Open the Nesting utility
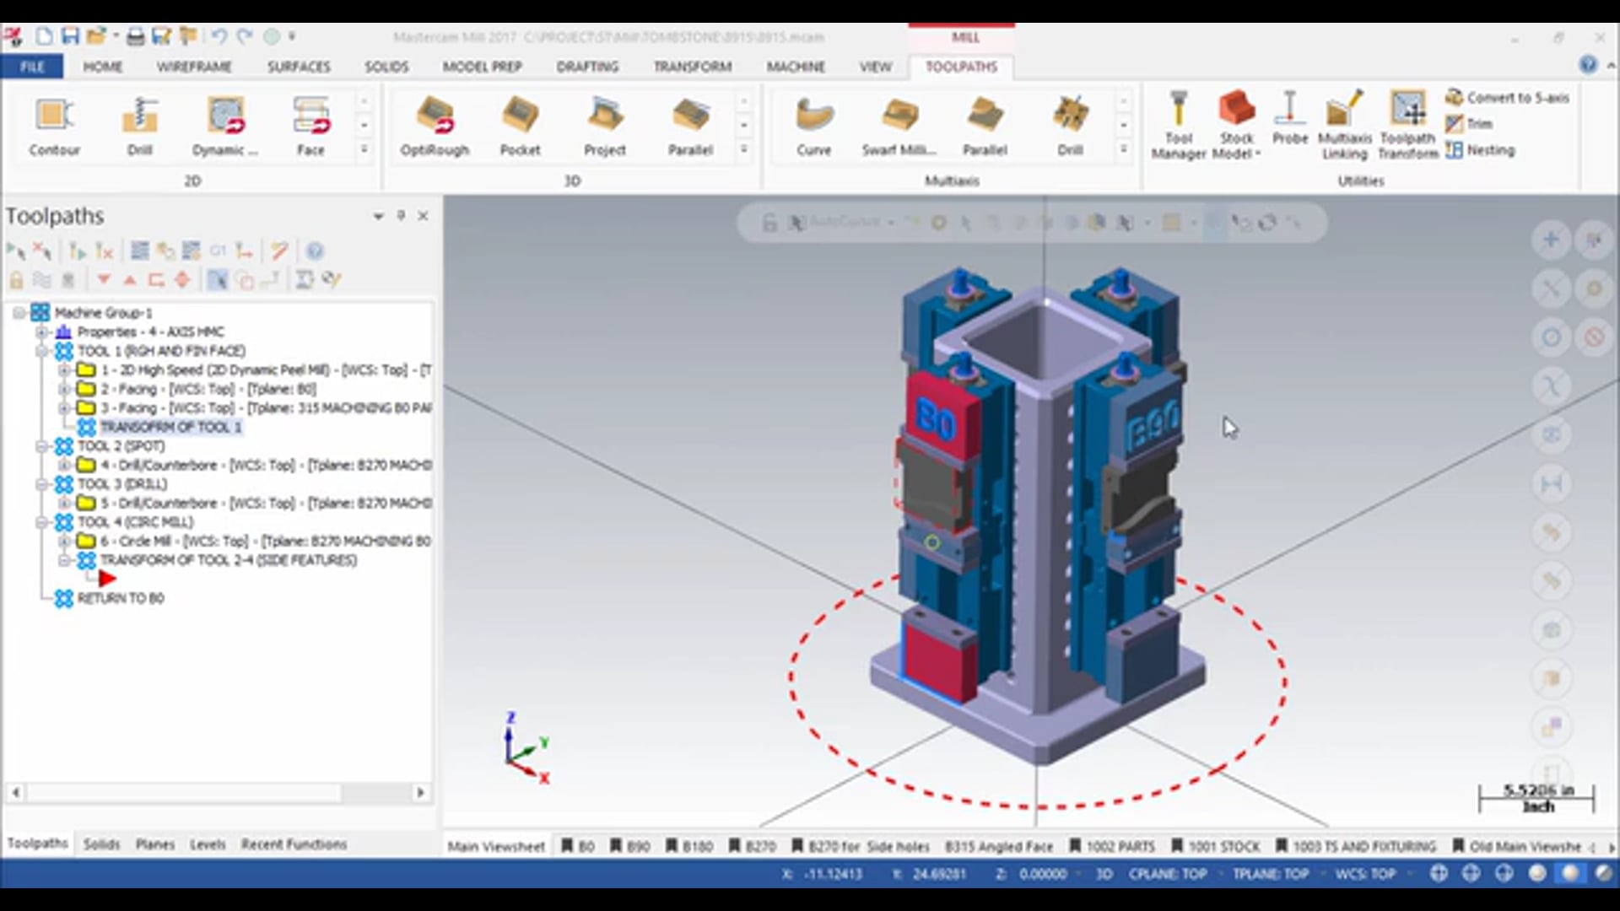This screenshot has height=911, width=1620. pyautogui.click(x=1480, y=150)
